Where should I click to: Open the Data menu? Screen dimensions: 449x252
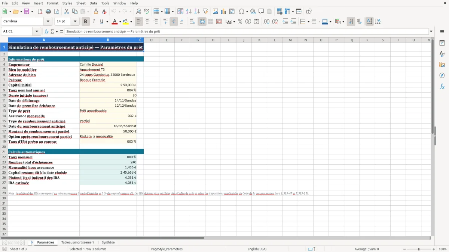coord(93,3)
